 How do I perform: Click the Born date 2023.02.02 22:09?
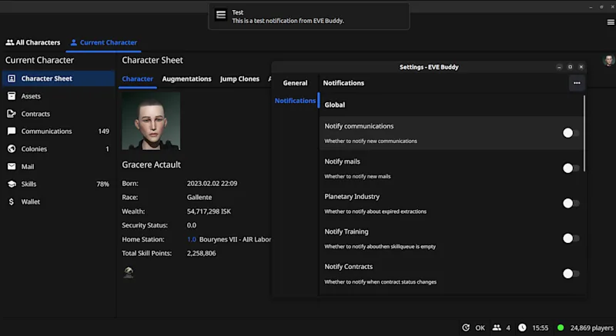click(x=213, y=183)
